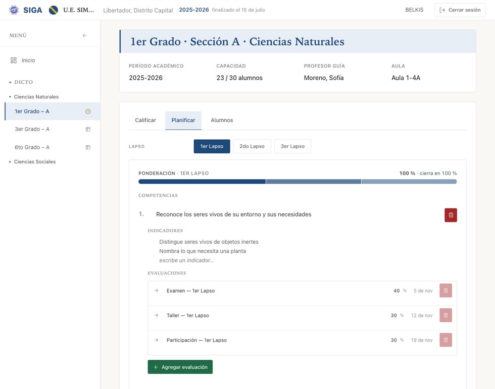This screenshot has width=495, height=389.
Task: Open Taller — 1er Lapso via its arrow
Action: 156,315
